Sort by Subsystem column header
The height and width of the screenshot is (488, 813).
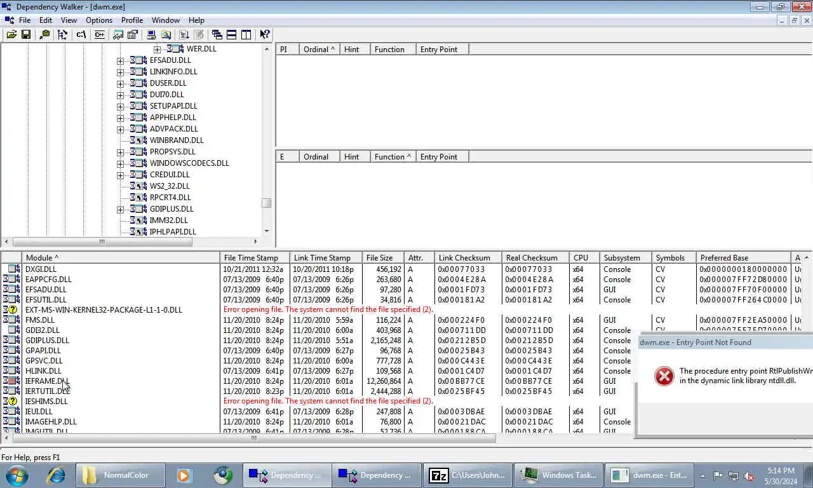[x=626, y=258]
